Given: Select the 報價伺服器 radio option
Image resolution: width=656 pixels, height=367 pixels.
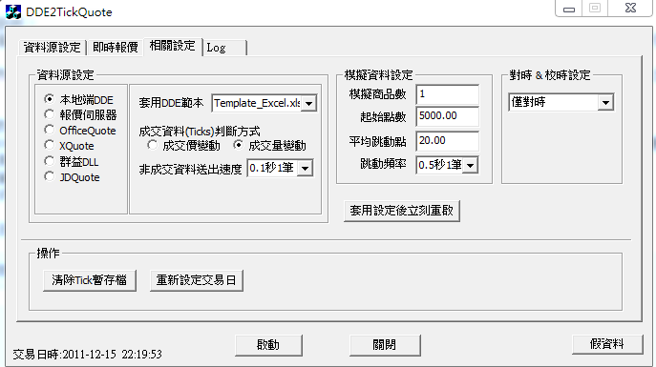Looking at the screenshot, I should 80,114.
